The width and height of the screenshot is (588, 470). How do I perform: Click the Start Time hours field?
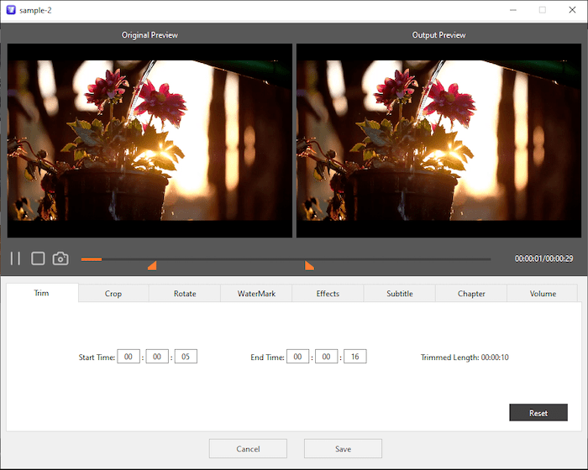point(129,357)
